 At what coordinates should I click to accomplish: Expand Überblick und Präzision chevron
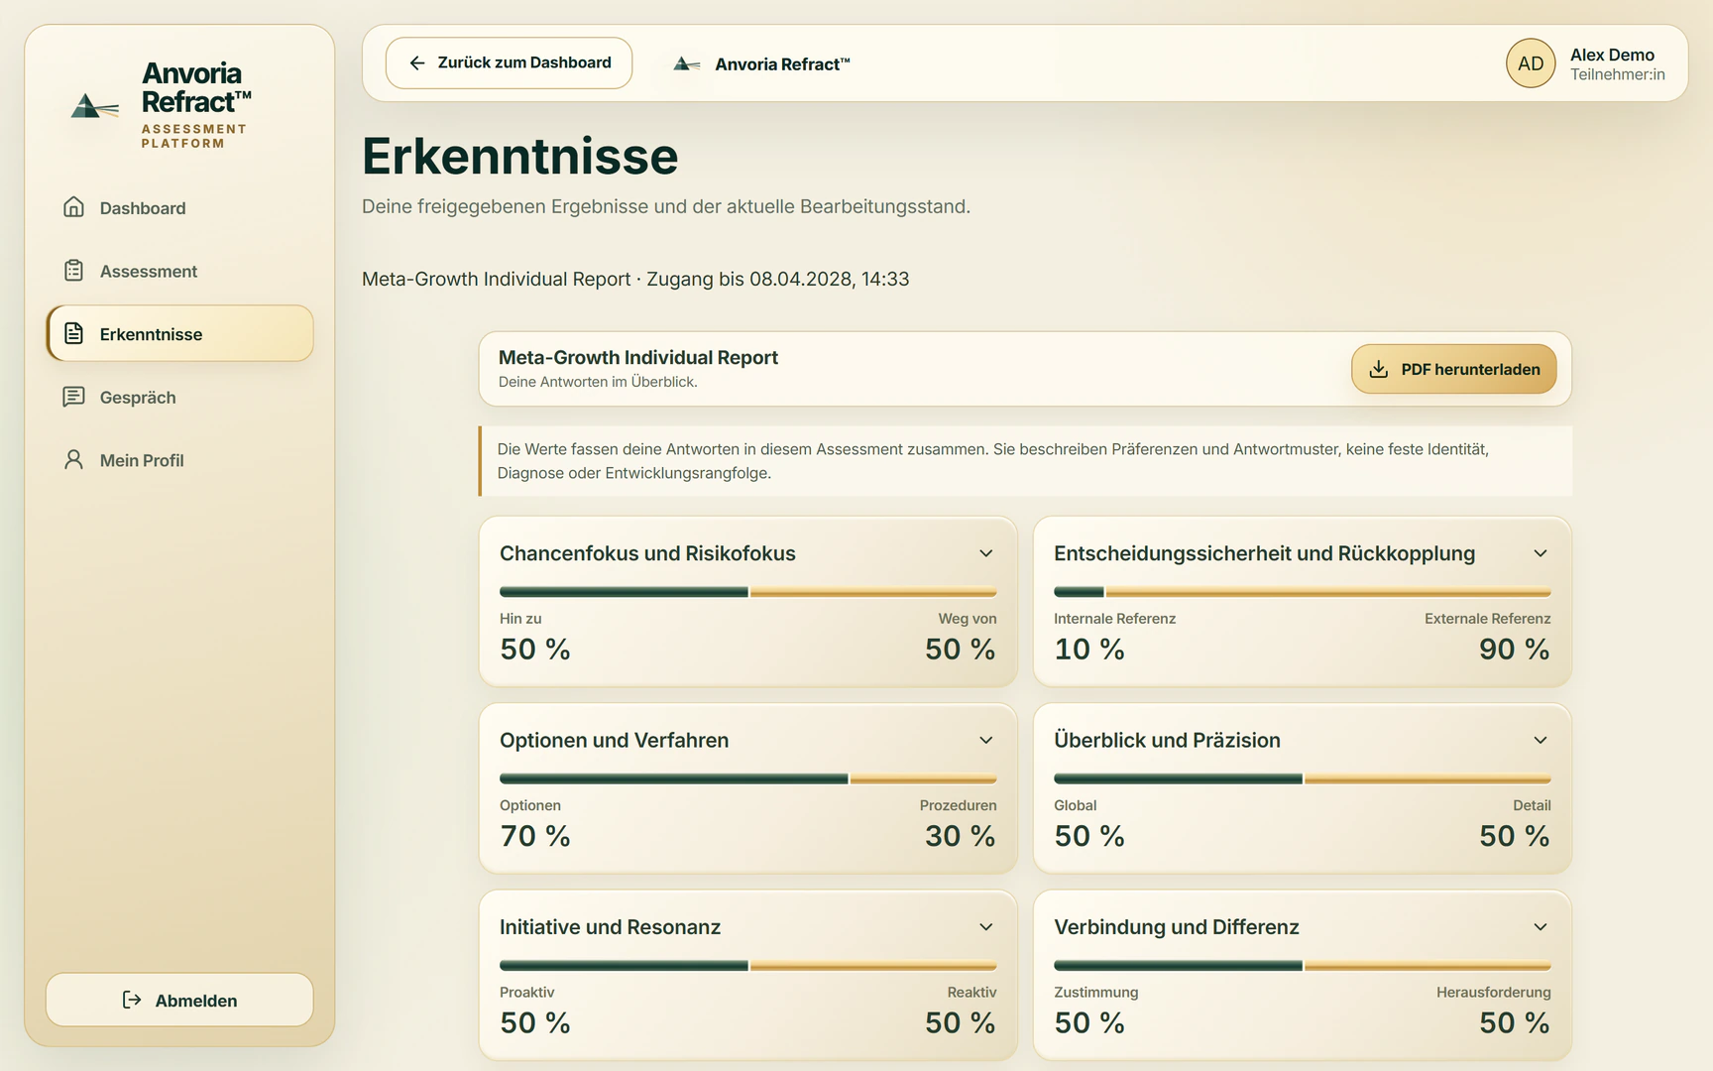tap(1541, 740)
